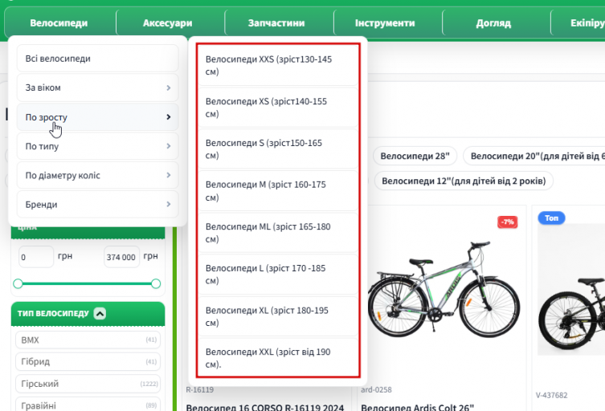Image resolution: width=605 pixels, height=411 pixels.
Task: Grab the left price slider handle
Action: 18,284
